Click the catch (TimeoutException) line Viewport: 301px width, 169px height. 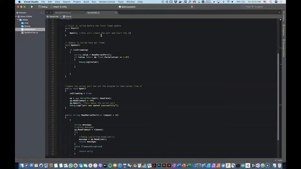pos(88,146)
